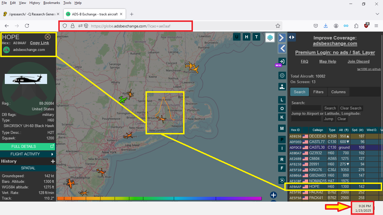The height and width of the screenshot is (215, 383).
Task: Select the KING76 row in aircraft table
Action: 336,170
